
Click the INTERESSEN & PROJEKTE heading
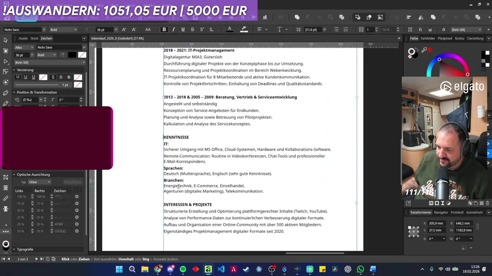point(188,205)
